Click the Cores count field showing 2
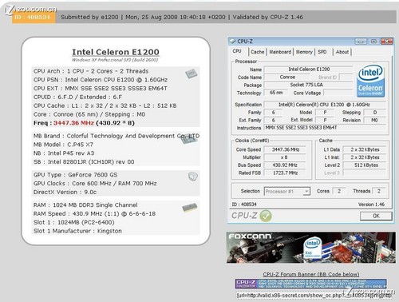This screenshot has height=302, width=399. pos(339,191)
